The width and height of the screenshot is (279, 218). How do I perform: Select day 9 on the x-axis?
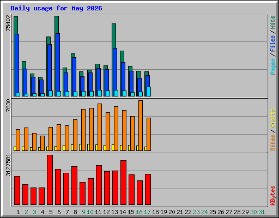pos(83,212)
